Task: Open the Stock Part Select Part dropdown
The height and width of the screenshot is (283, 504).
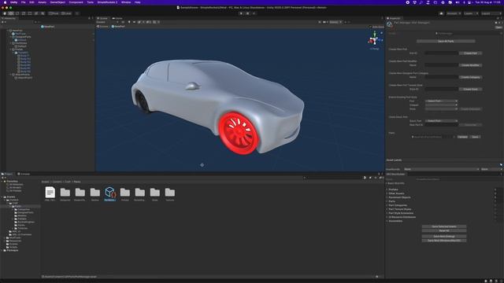Action: pos(441,121)
